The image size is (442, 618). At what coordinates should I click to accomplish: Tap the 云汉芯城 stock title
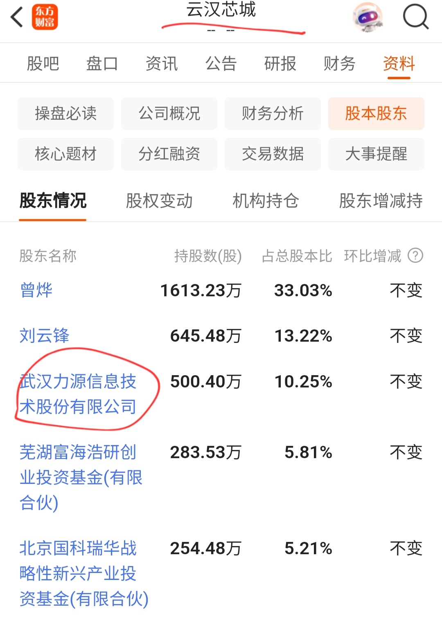click(221, 10)
